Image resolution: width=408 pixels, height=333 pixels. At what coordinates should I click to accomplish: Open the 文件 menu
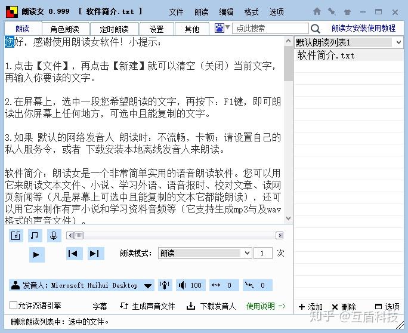click(176, 12)
